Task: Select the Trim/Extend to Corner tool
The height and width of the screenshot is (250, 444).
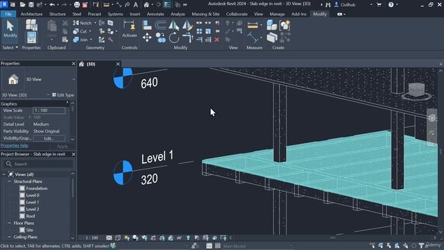Action: click(187, 37)
